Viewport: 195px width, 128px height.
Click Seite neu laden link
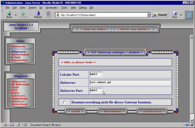[x=94, y=29]
